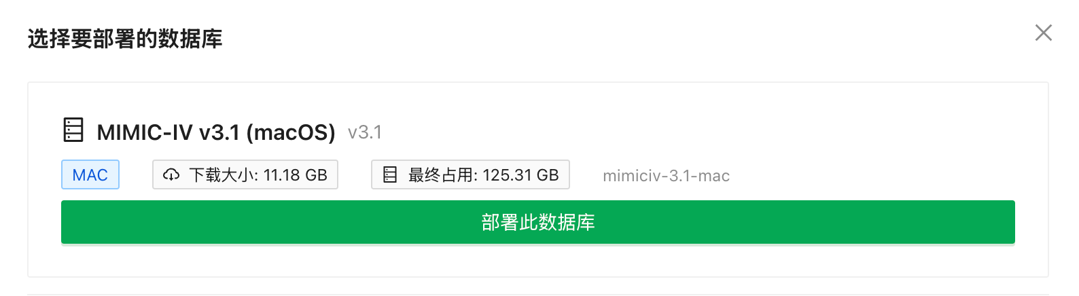This screenshot has width=1079, height=296.
Task: Click the 选择要部署的数据库 dialog heading
Action: [125, 39]
